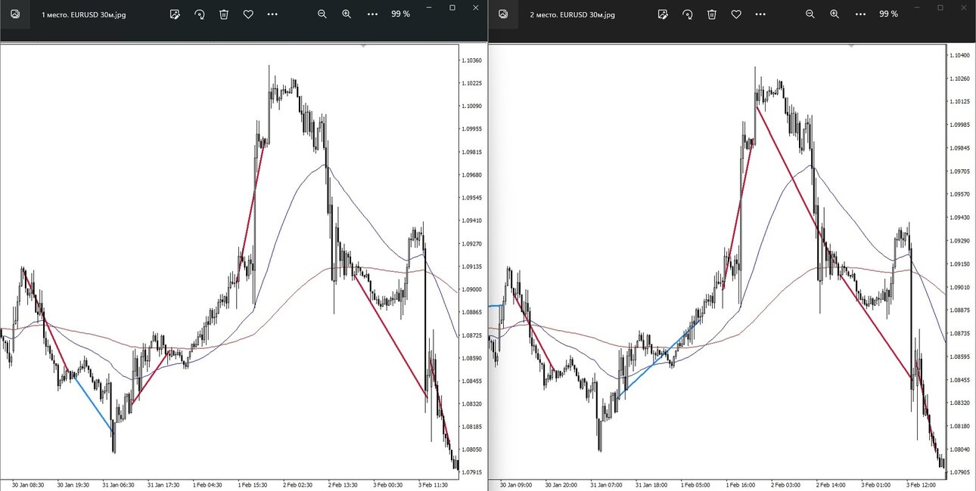Zoom out in the '2 место' window

[810, 14]
